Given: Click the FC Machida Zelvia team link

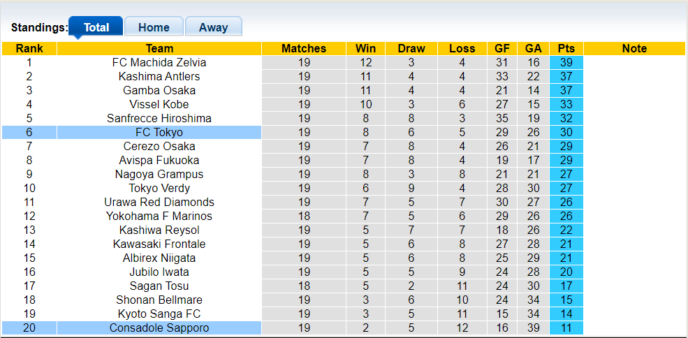Looking at the screenshot, I should (159, 62).
